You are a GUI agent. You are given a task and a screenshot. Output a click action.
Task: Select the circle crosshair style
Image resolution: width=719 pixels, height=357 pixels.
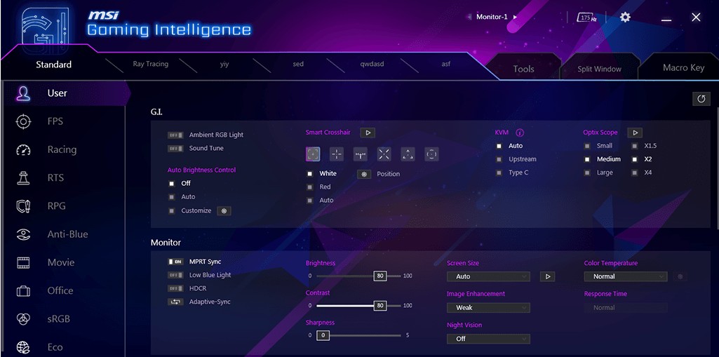[431, 154]
